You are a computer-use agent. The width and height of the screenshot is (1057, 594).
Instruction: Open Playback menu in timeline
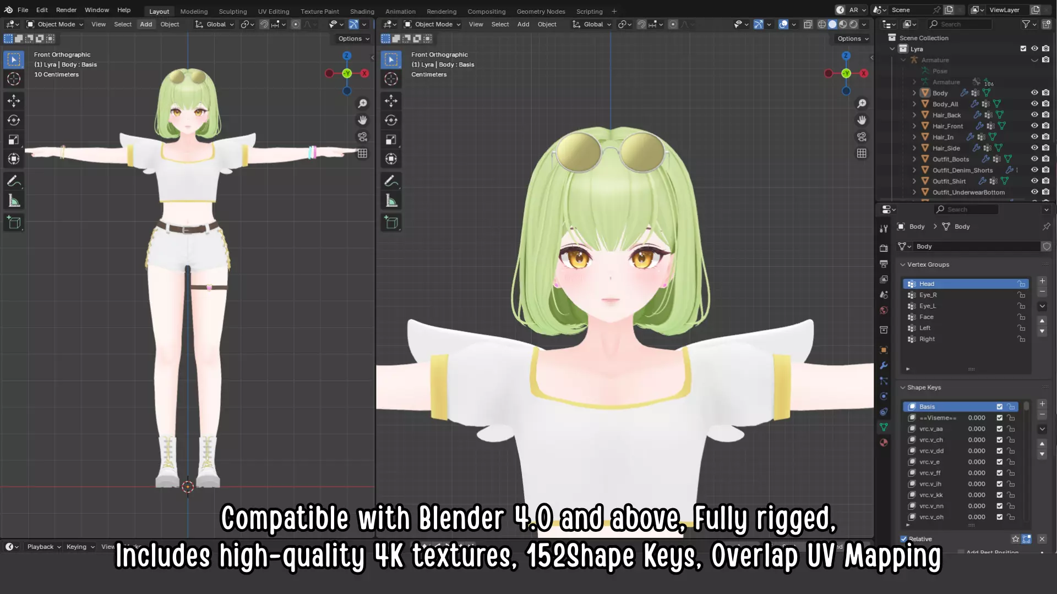[x=43, y=547]
